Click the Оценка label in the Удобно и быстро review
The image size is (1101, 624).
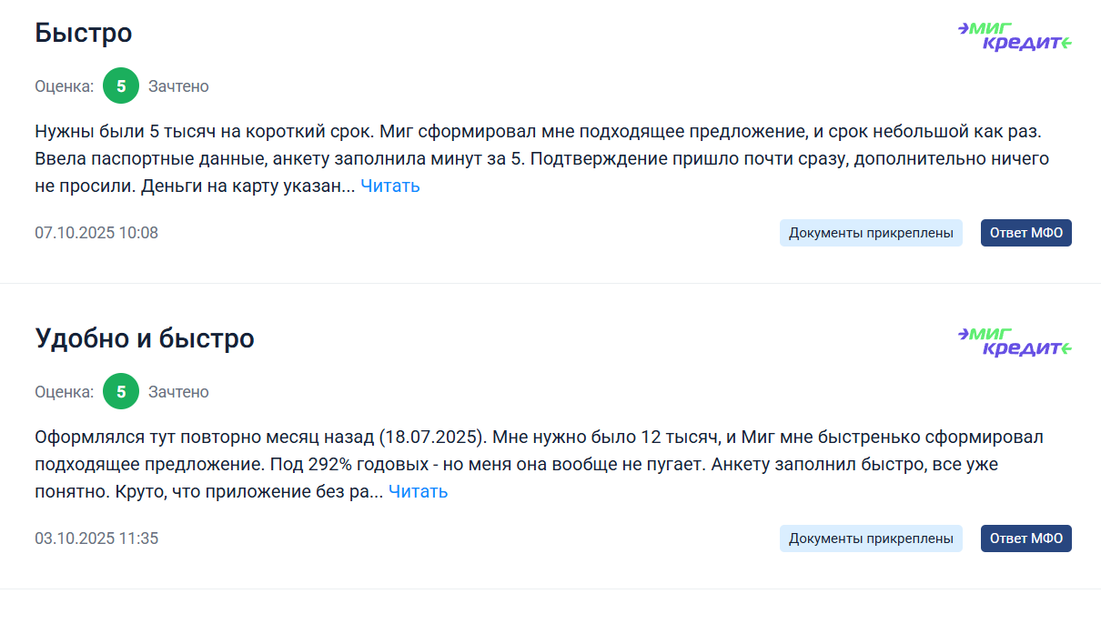click(x=64, y=392)
